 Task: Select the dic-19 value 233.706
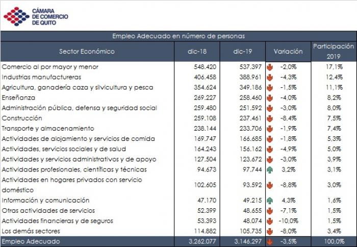click(251, 129)
